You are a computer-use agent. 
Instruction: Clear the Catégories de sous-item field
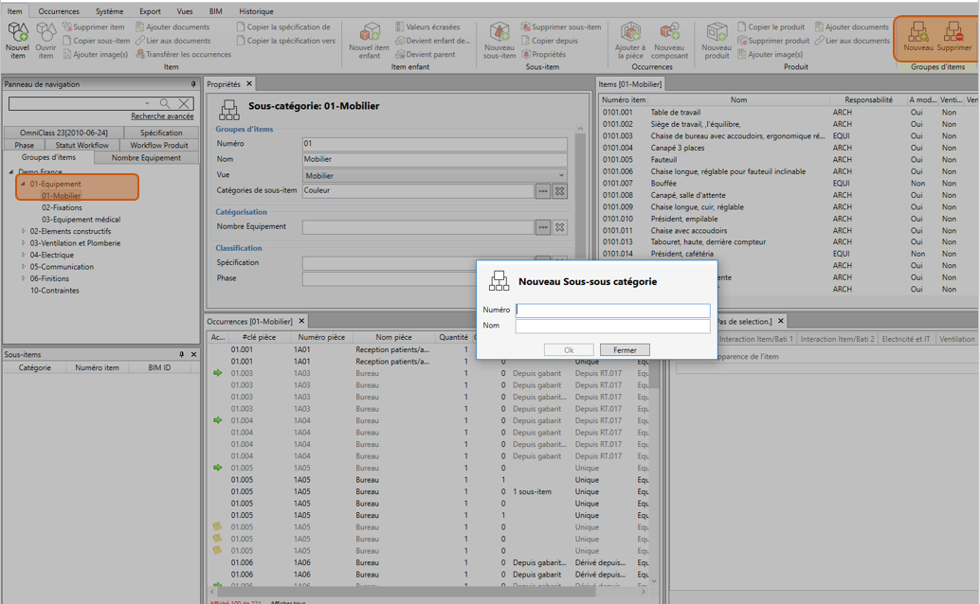coord(560,191)
